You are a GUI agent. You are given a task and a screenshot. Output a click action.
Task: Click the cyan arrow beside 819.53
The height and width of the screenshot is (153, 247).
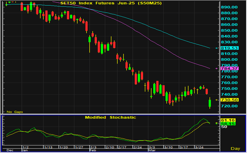pos(216,48)
